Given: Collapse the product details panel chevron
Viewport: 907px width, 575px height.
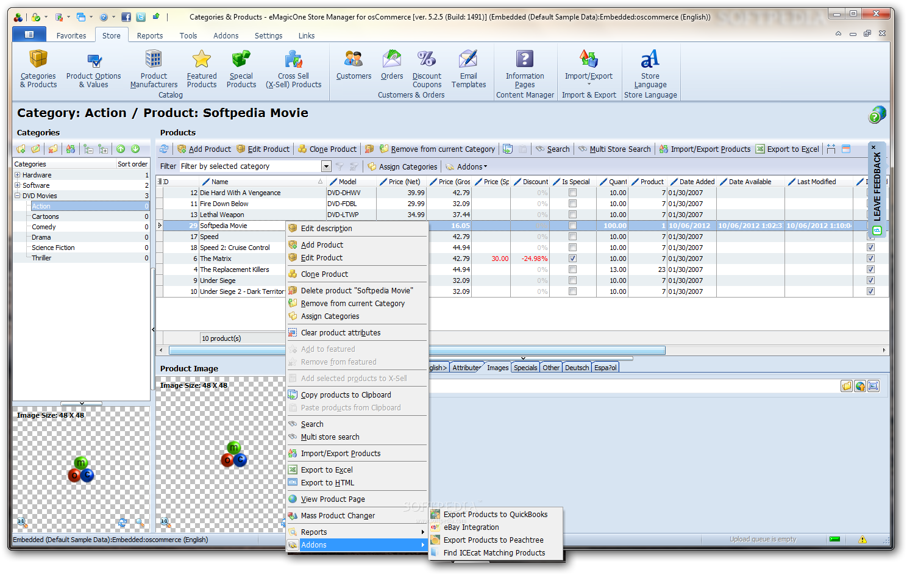Looking at the screenshot, I should click(523, 359).
